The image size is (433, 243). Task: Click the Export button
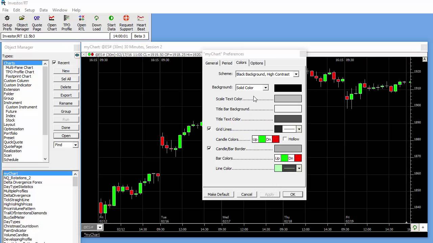[66, 95]
